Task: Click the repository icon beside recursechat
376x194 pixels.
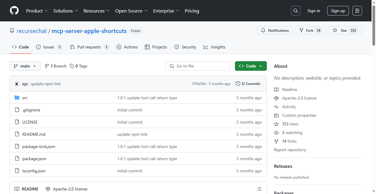Action: (12, 31)
